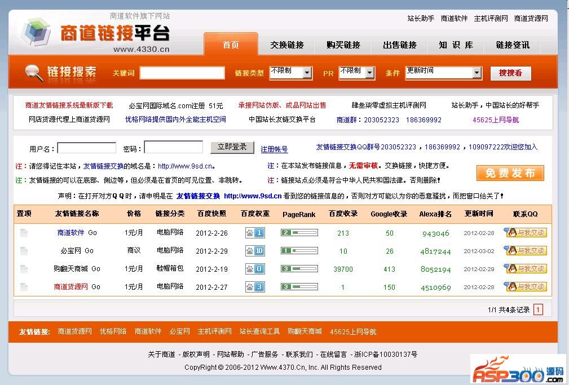Open 站长助手 in top links
This screenshot has height=385, width=569.
pyautogui.click(x=421, y=19)
